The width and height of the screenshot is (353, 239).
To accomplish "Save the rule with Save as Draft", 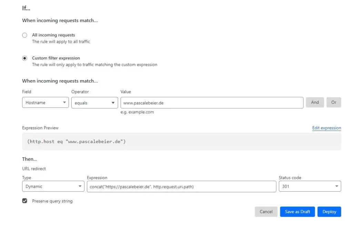I will point(297,212).
